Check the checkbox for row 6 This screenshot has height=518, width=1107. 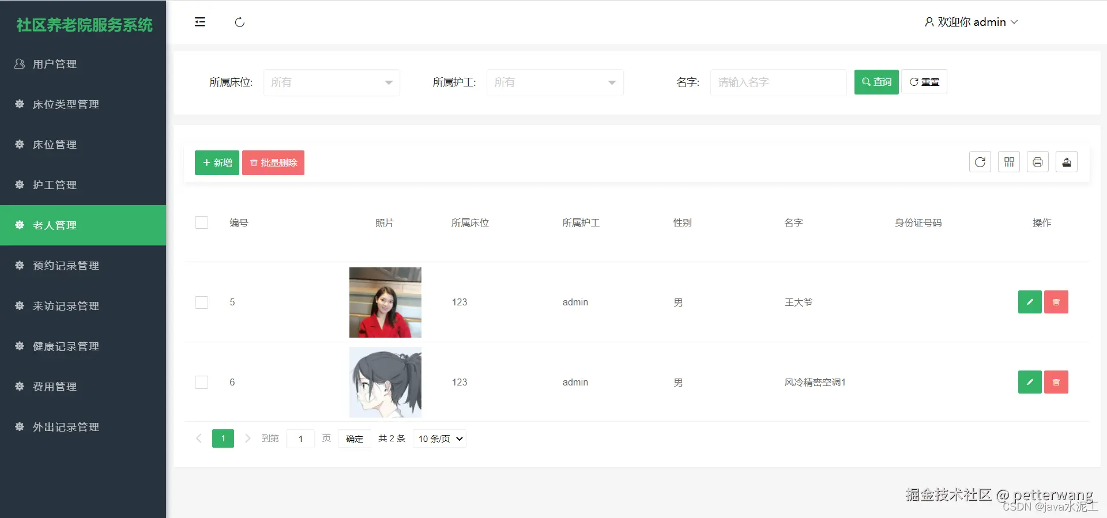click(201, 382)
